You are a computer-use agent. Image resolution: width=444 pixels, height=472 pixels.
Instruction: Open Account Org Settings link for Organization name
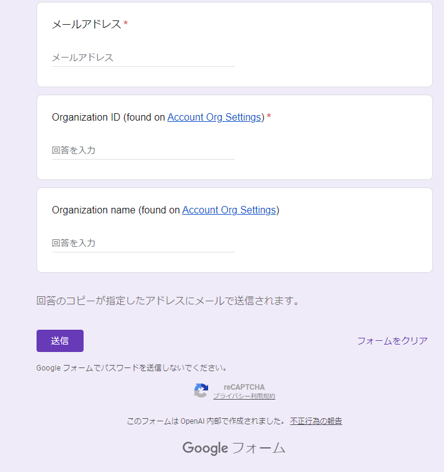coord(229,210)
